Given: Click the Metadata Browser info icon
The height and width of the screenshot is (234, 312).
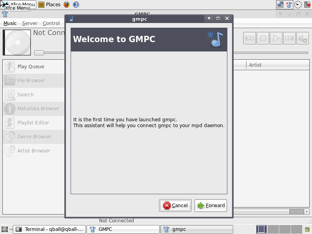Looking at the screenshot, I should (x=10, y=109).
